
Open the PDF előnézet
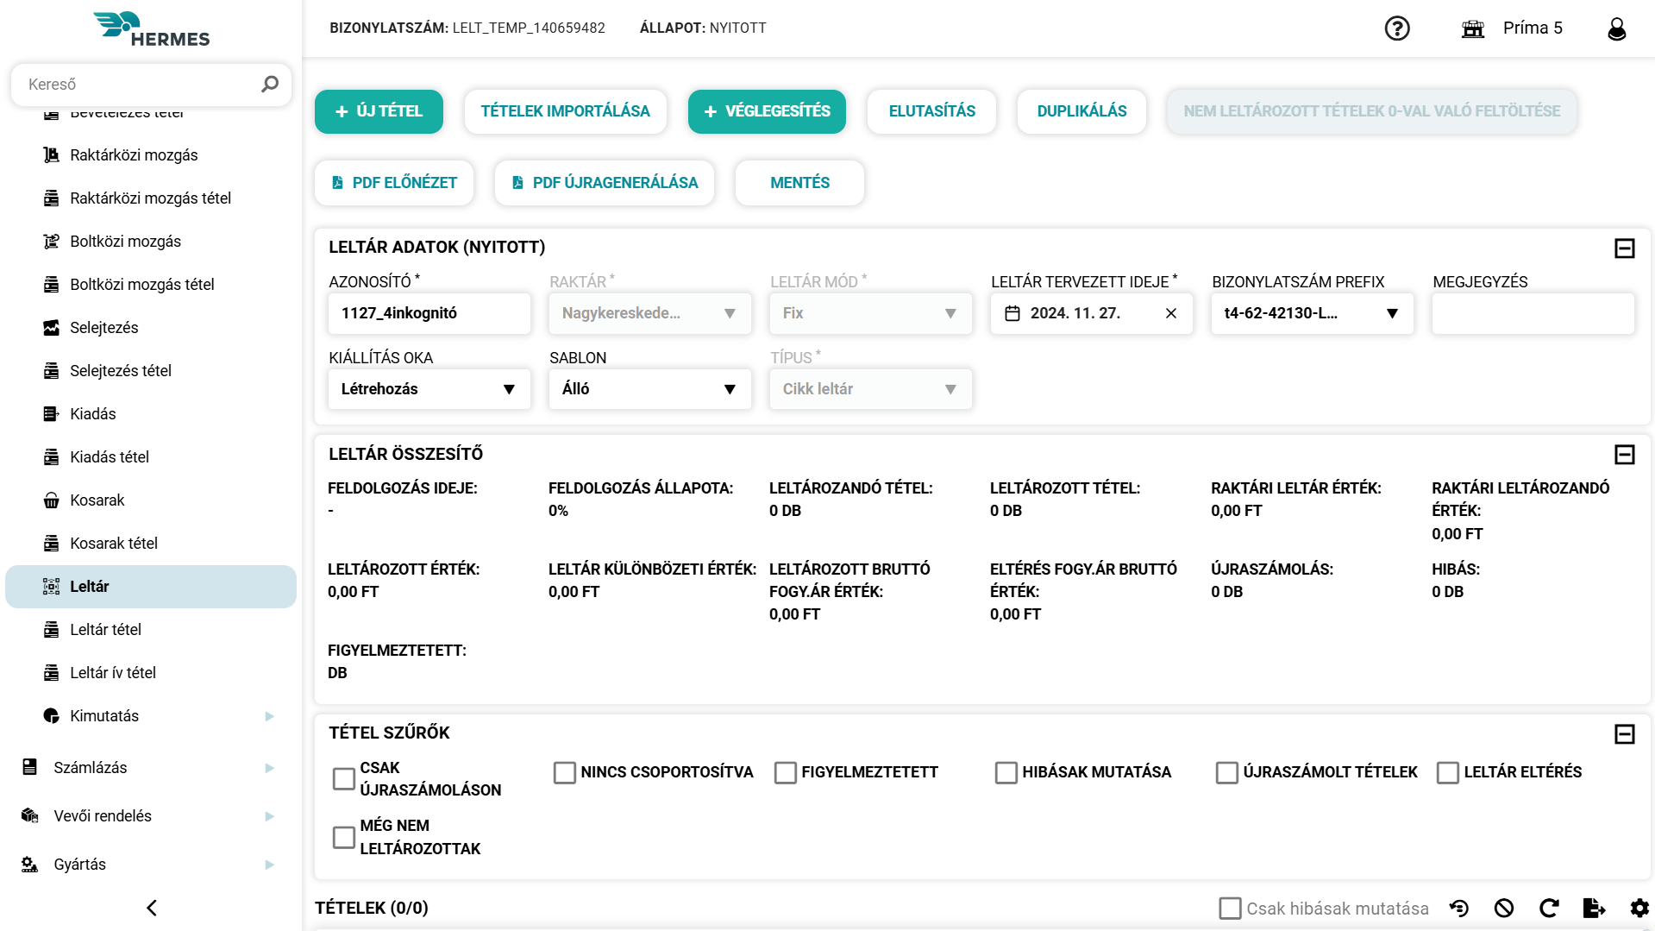tap(393, 182)
